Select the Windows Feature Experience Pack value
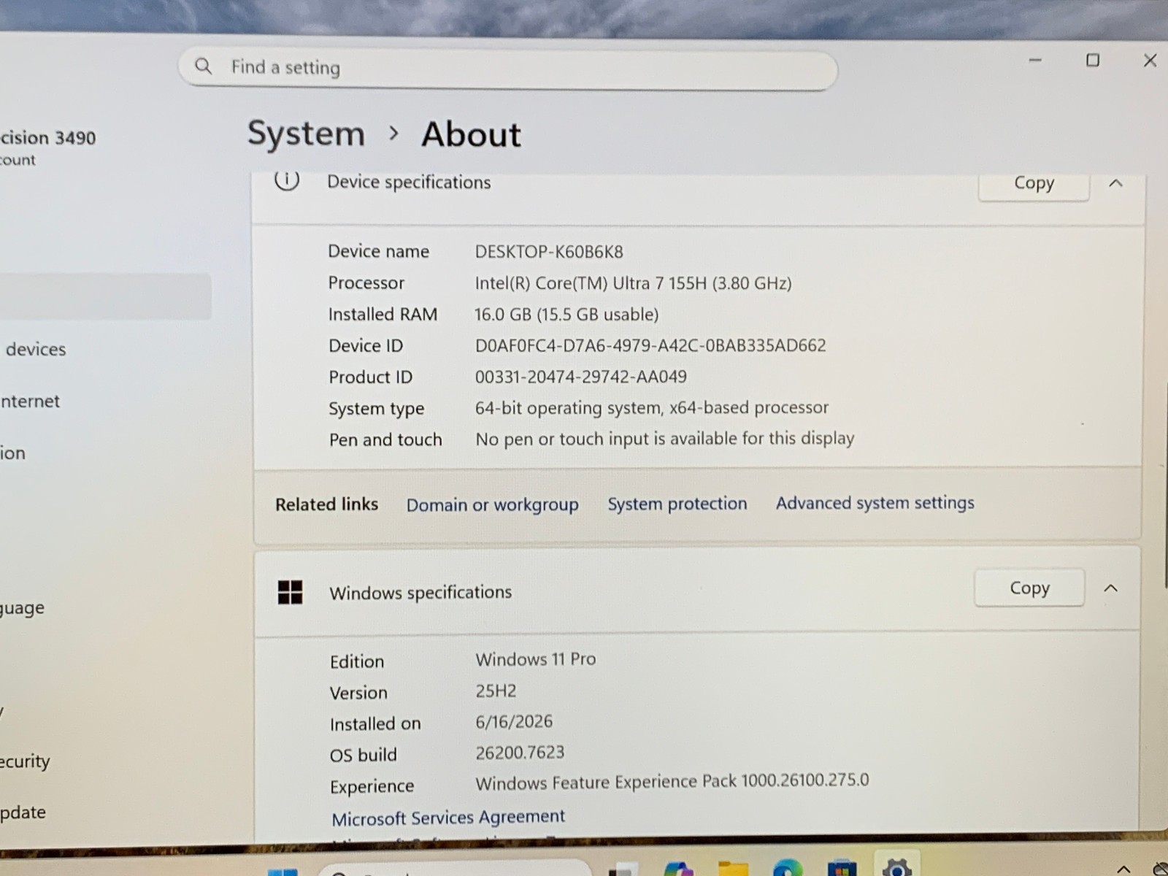The image size is (1168, 876). [672, 782]
